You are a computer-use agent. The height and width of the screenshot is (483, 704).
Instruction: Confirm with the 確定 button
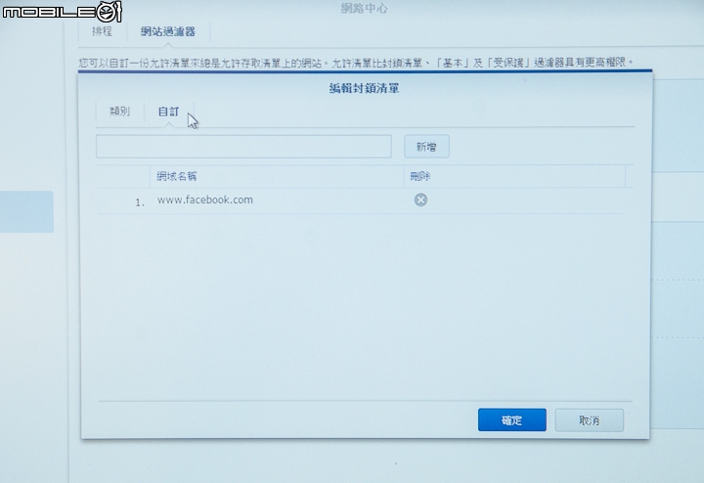[512, 420]
